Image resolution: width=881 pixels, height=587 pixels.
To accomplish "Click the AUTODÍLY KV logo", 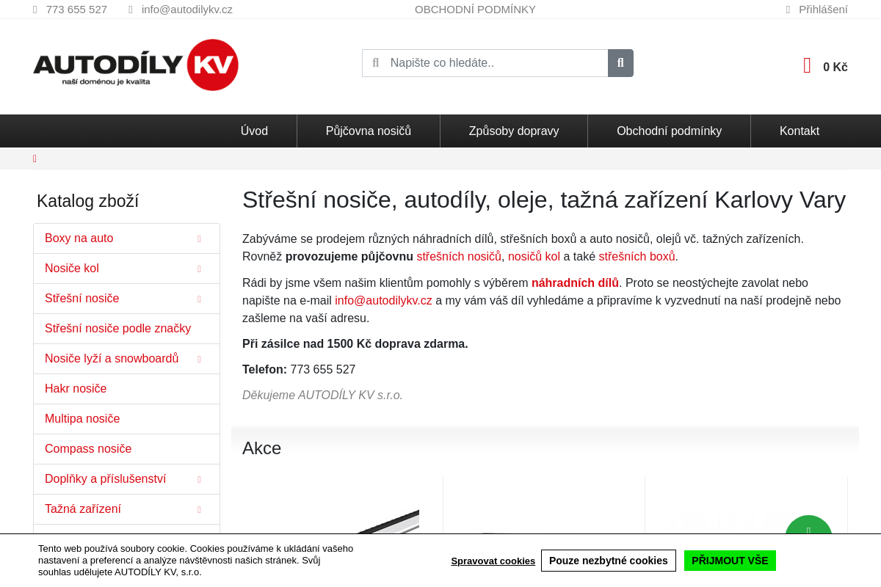I will coord(135,65).
